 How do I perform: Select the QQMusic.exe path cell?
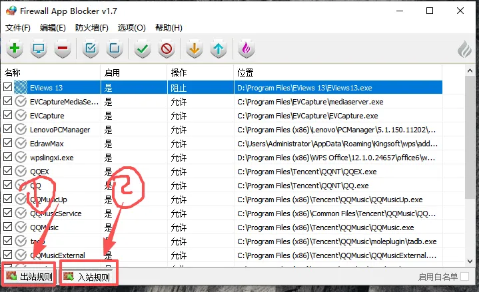(326, 227)
